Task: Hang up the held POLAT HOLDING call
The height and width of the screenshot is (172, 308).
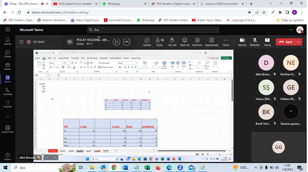Action: click(x=127, y=42)
